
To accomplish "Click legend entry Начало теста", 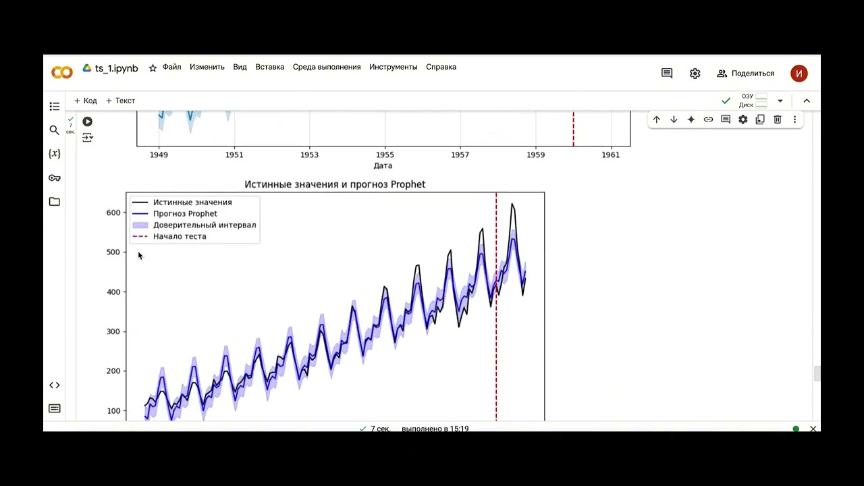I will click(x=169, y=237).
